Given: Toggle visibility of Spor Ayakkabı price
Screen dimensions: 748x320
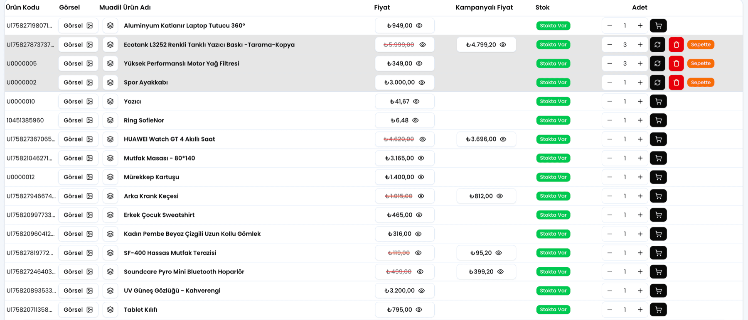Looking at the screenshot, I should point(422,83).
